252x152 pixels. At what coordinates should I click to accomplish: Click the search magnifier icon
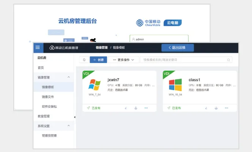228,60
